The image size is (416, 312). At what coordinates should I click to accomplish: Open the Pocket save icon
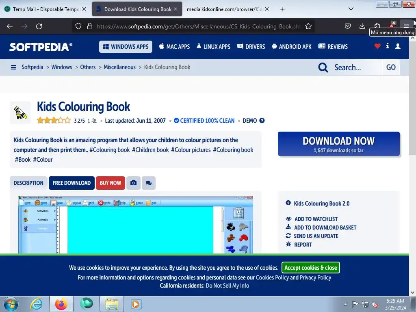tap(348, 26)
